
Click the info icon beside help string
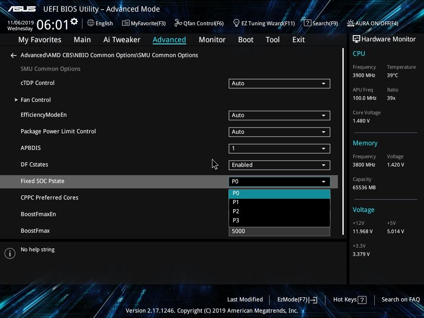[10, 253]
